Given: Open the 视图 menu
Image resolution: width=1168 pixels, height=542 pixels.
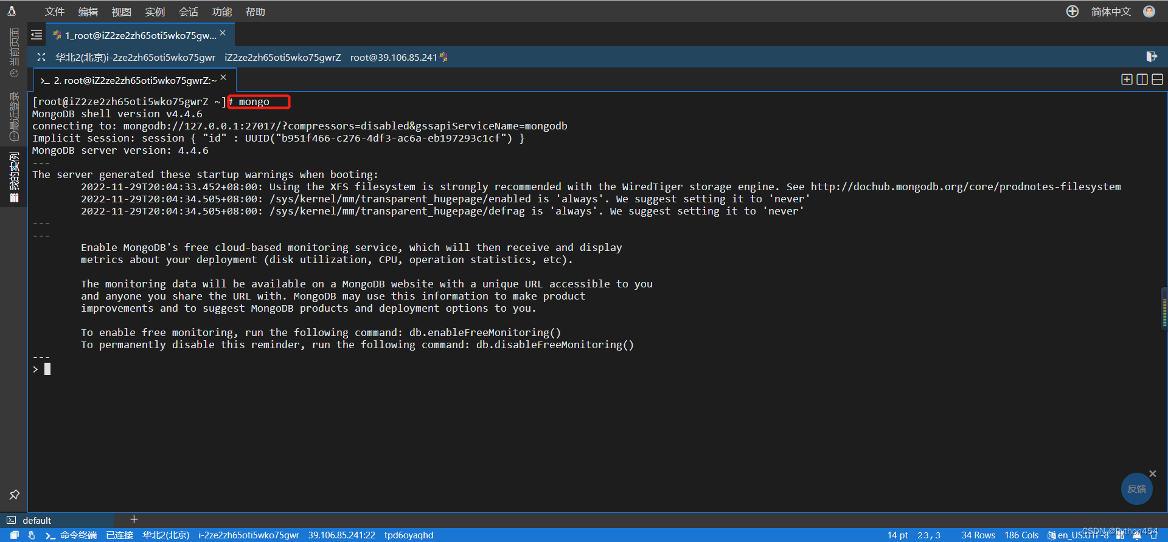Looking at the screenshot, I should [x=121, y=12].
